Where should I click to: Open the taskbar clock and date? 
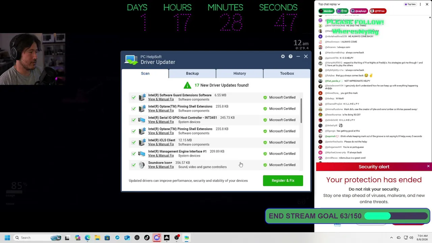coord(423,238)
